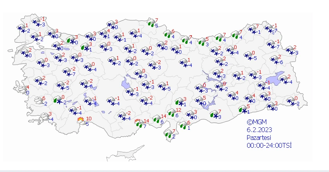This screenshot has height=172, width=329.
Task: Select the rain-and-snow icon labeled 3 and 0
Action: pyautogui.click(x=71, y=40)
